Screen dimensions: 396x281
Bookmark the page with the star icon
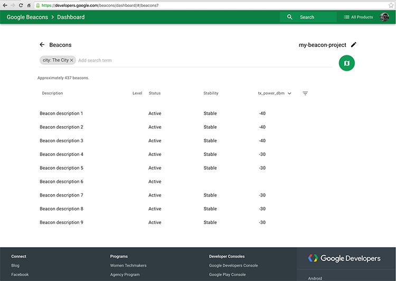391,5
